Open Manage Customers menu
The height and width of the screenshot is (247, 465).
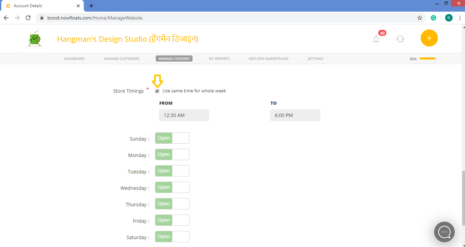coord(122,59)
